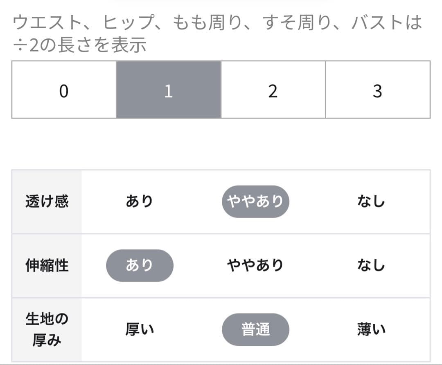The width and height of the screenshot is (442, 365).
Task: Pick なし in the 透け感 row
Action: click(x=371, y=202)
